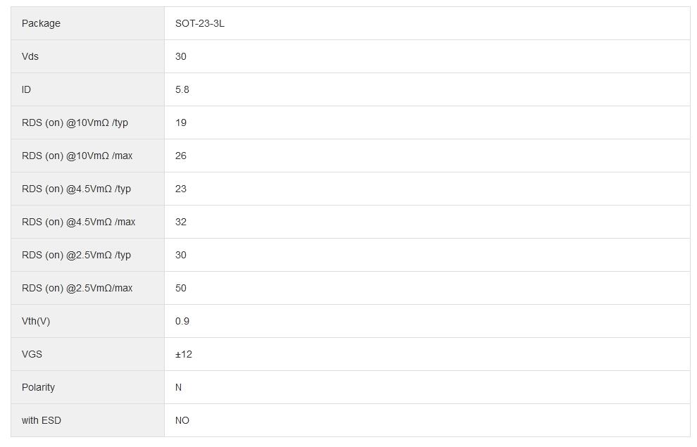Click the ID row label
The image size is (697, 447).
(27, 89)
